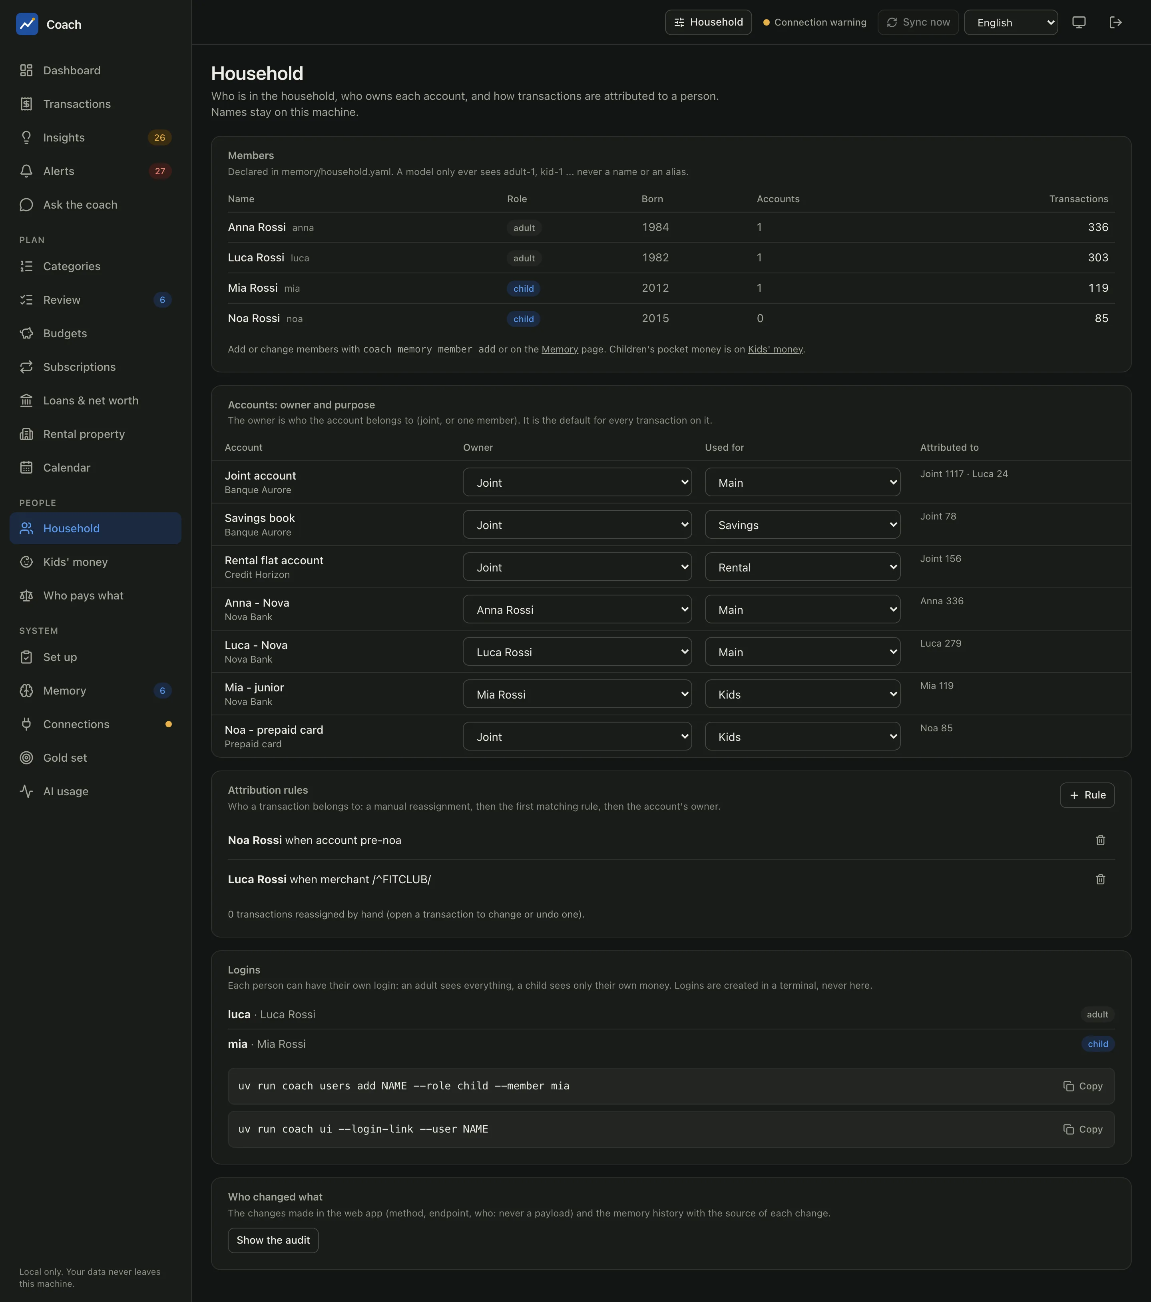Click the Subscriptions repeat icon
The image size is (1151, 1302).
pyautogui.click(x=26, y=367)
